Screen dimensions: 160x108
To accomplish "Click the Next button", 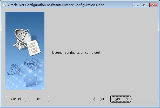I will click(121, 99).
